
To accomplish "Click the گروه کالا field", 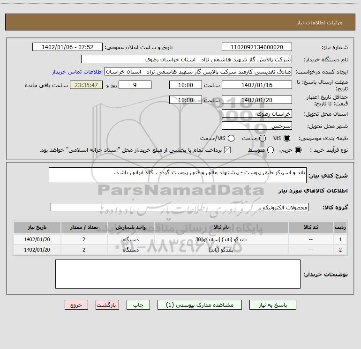I will point(180,207).
